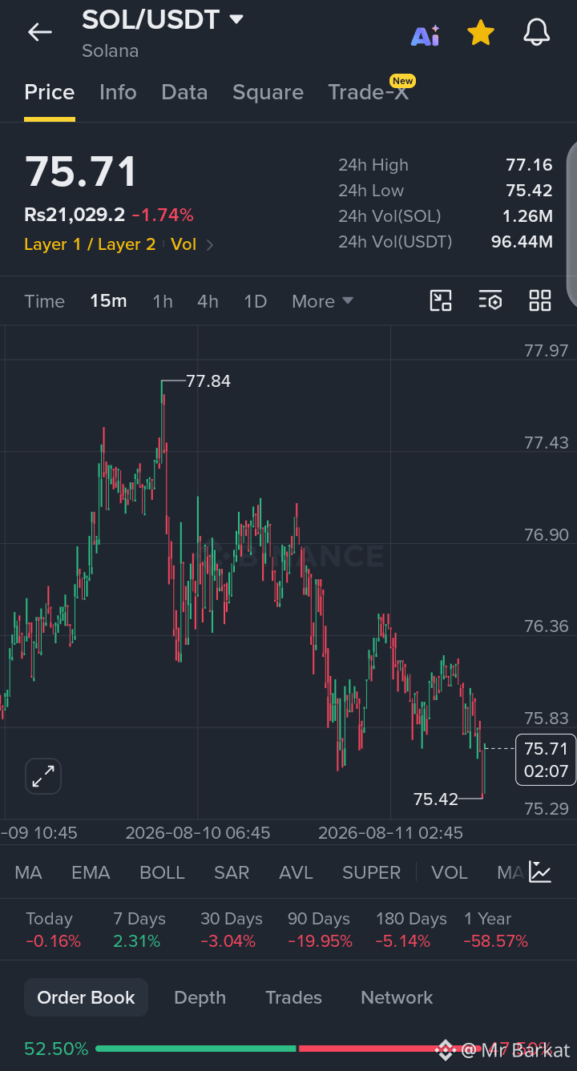Tap the 90 Days -19.95% performance
Screen dimensions: 577x1071
tap(320, 930)
